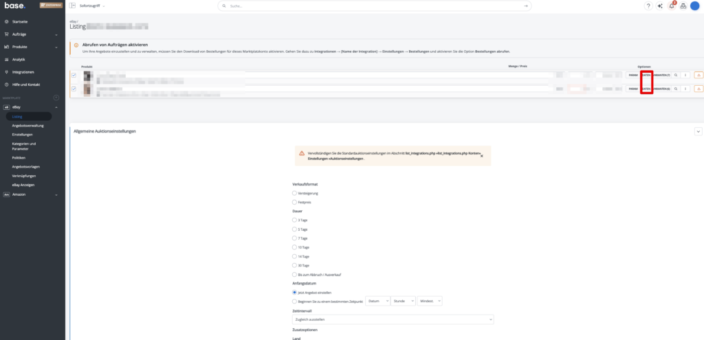Image resolution: width=704 pixels, height=340 pixels.
Task: Click magnifier icon in VARIANTEN(6) row
Action: 676,89
